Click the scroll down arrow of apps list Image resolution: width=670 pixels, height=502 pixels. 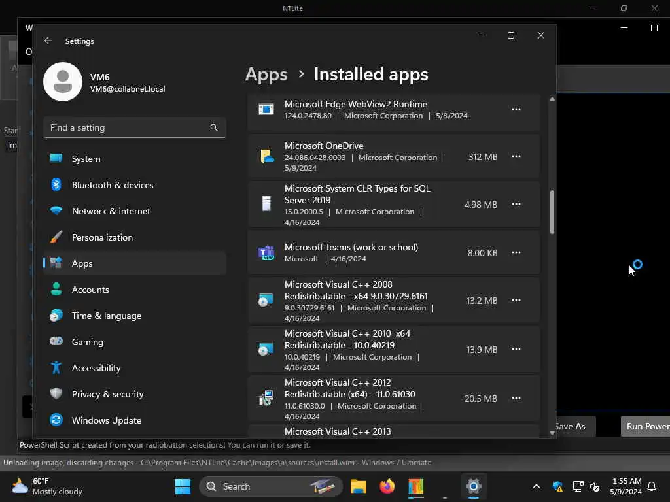552,433
